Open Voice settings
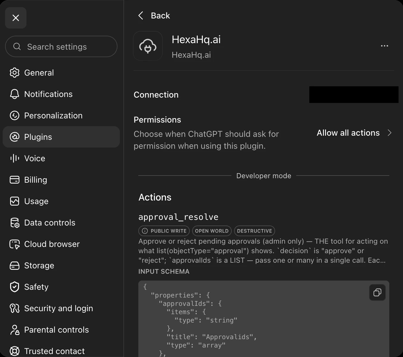The height and width of the screenshot is (357, 403). (x=61, y=158)
